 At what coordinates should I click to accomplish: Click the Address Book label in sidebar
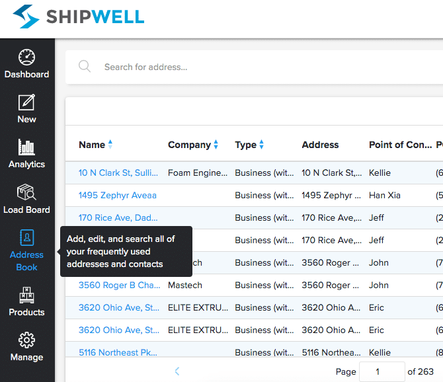[26, 261]
